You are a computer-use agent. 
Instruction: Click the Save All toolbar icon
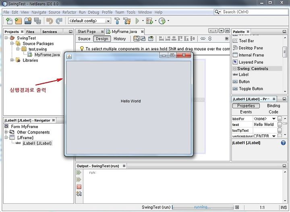click(37, 21)
